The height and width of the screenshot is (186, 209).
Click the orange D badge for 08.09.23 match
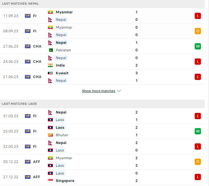[x=198, y=31]
